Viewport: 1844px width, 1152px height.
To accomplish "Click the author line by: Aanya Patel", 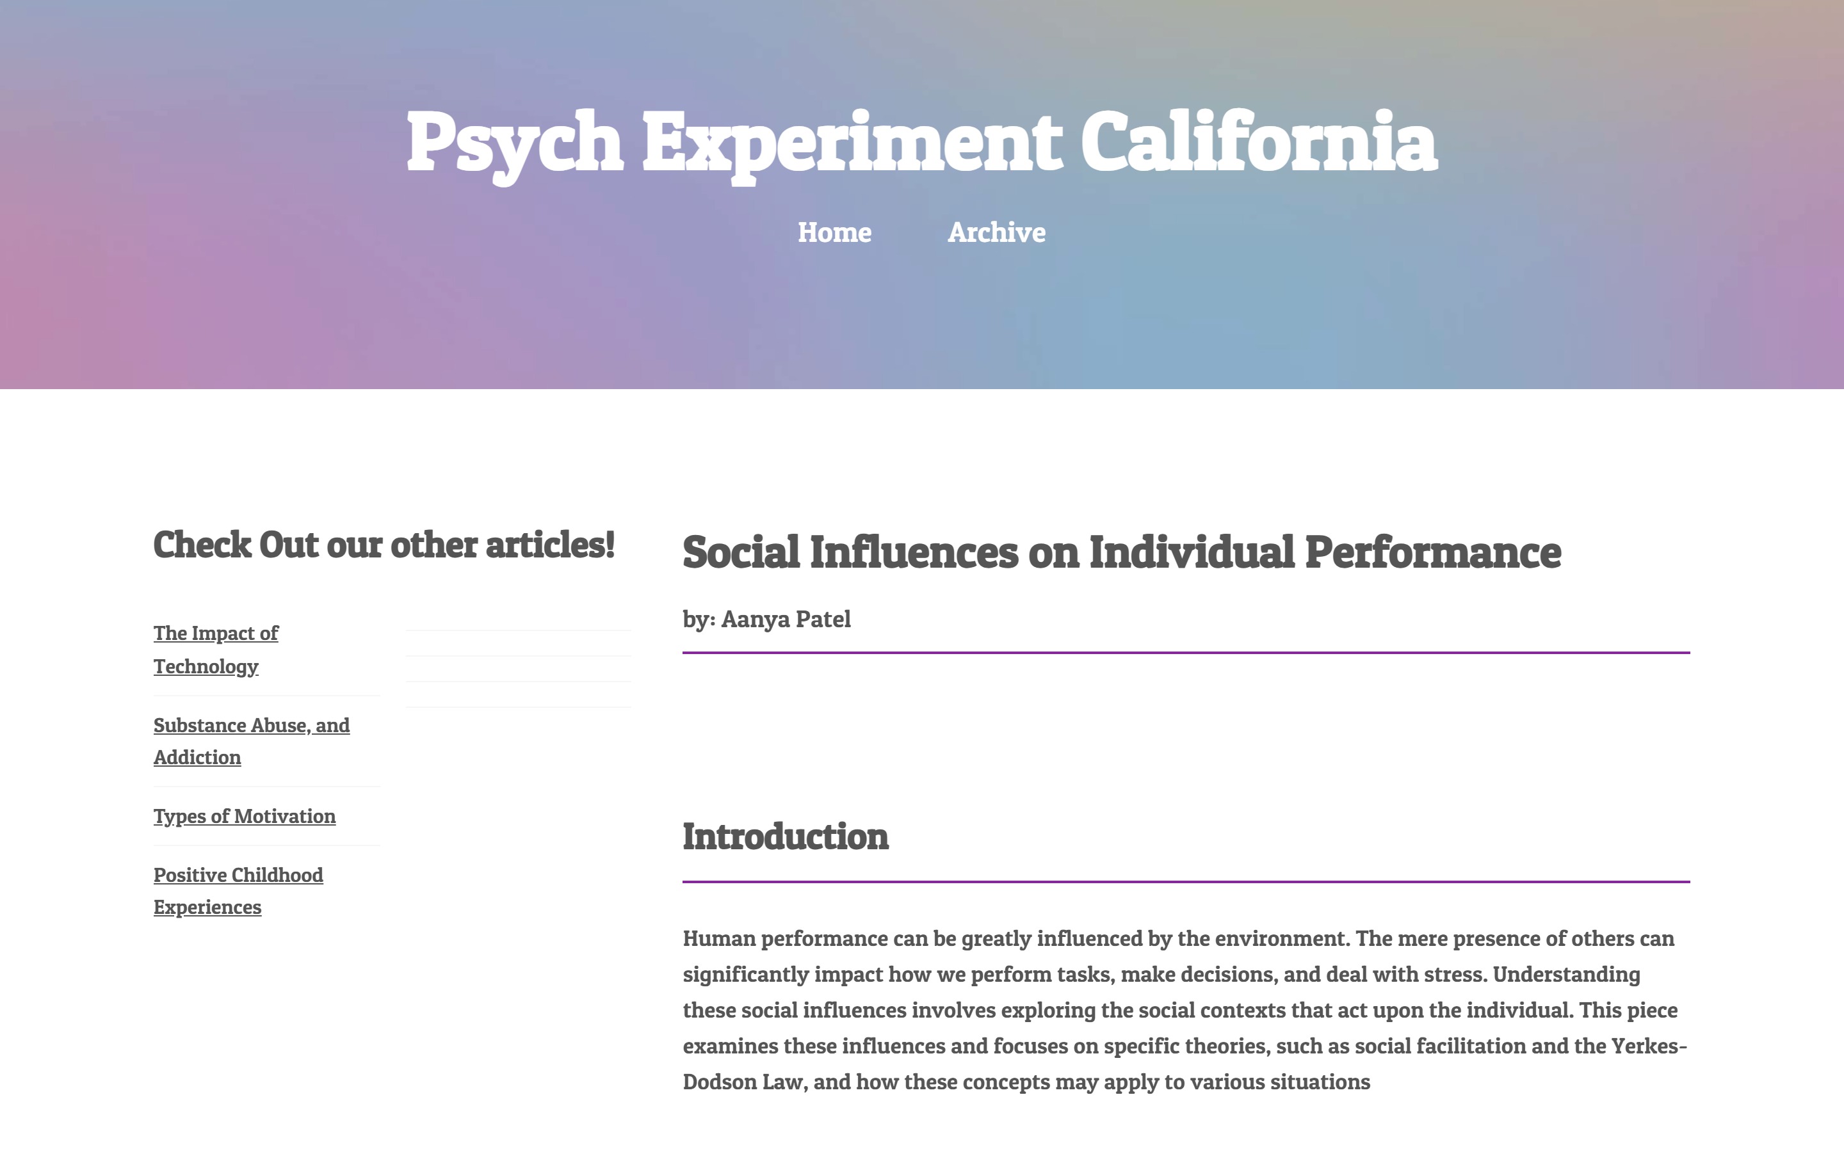I will click(x=766, y=620).
